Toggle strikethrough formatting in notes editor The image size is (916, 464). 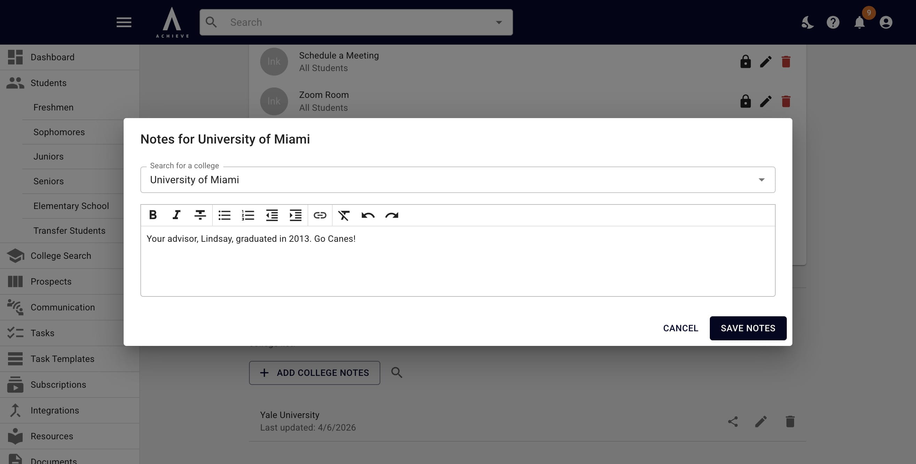coord(200,215)
